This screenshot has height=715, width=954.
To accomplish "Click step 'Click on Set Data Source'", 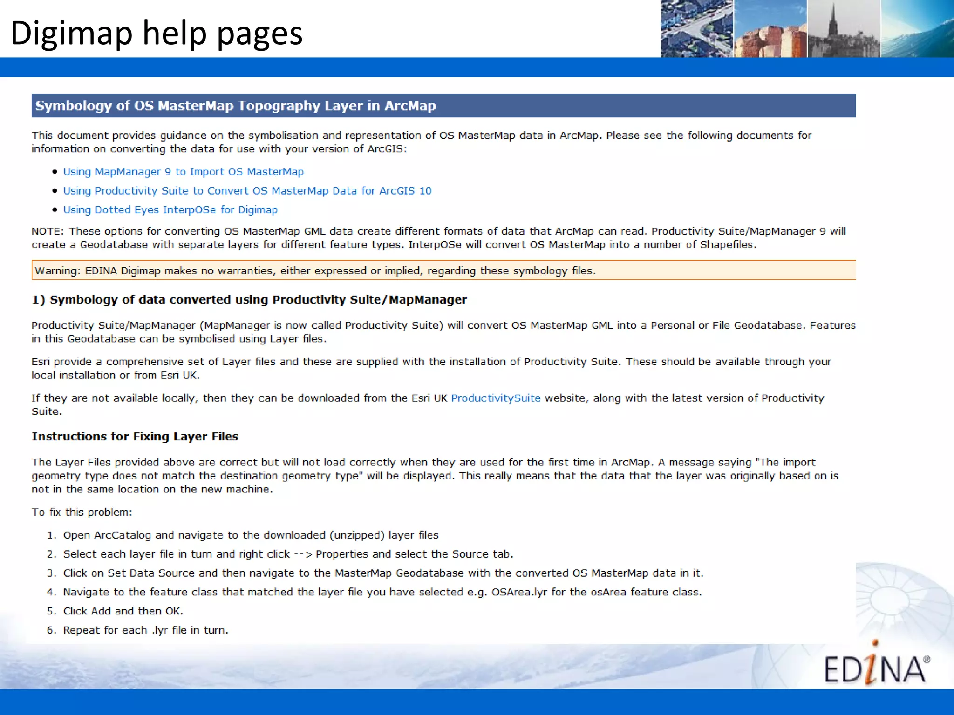I will tap(383, 573).
